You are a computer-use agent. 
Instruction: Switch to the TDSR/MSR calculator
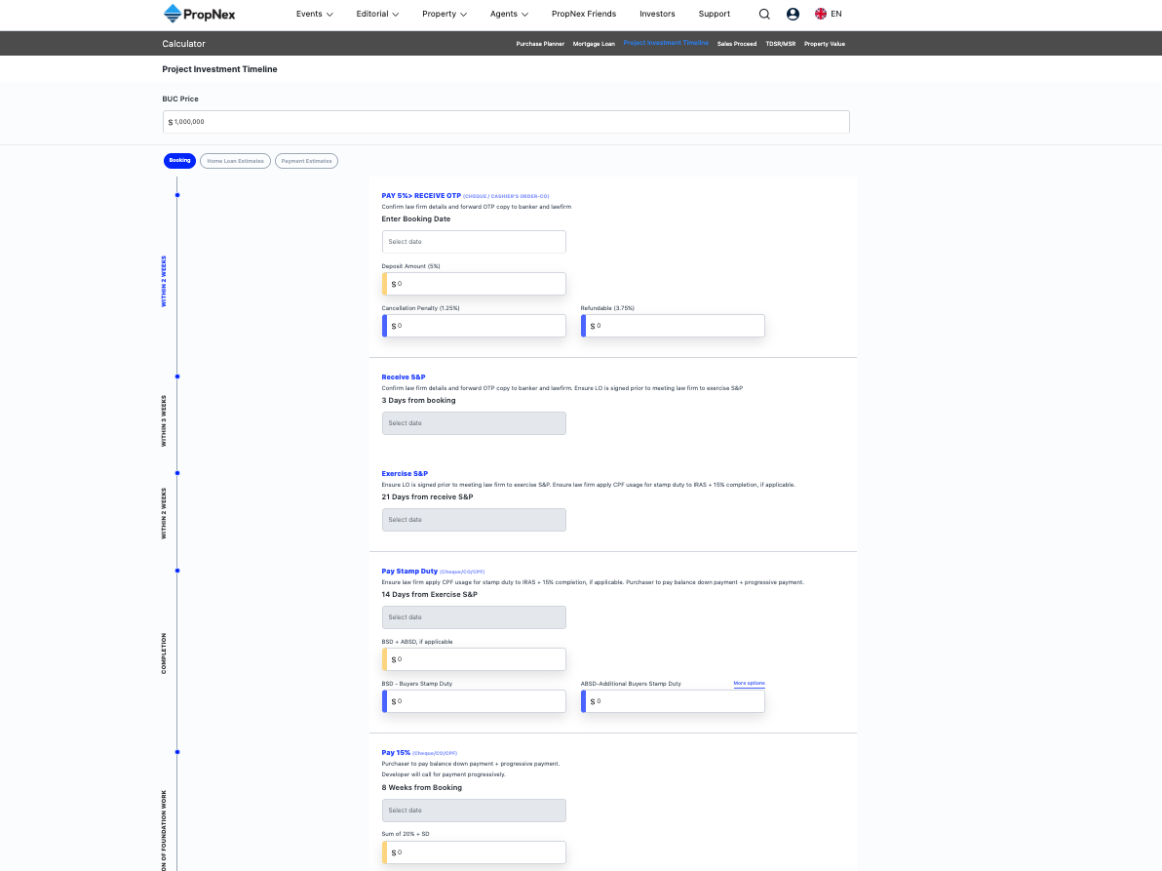pyautogui.click(x=780, y=44)
